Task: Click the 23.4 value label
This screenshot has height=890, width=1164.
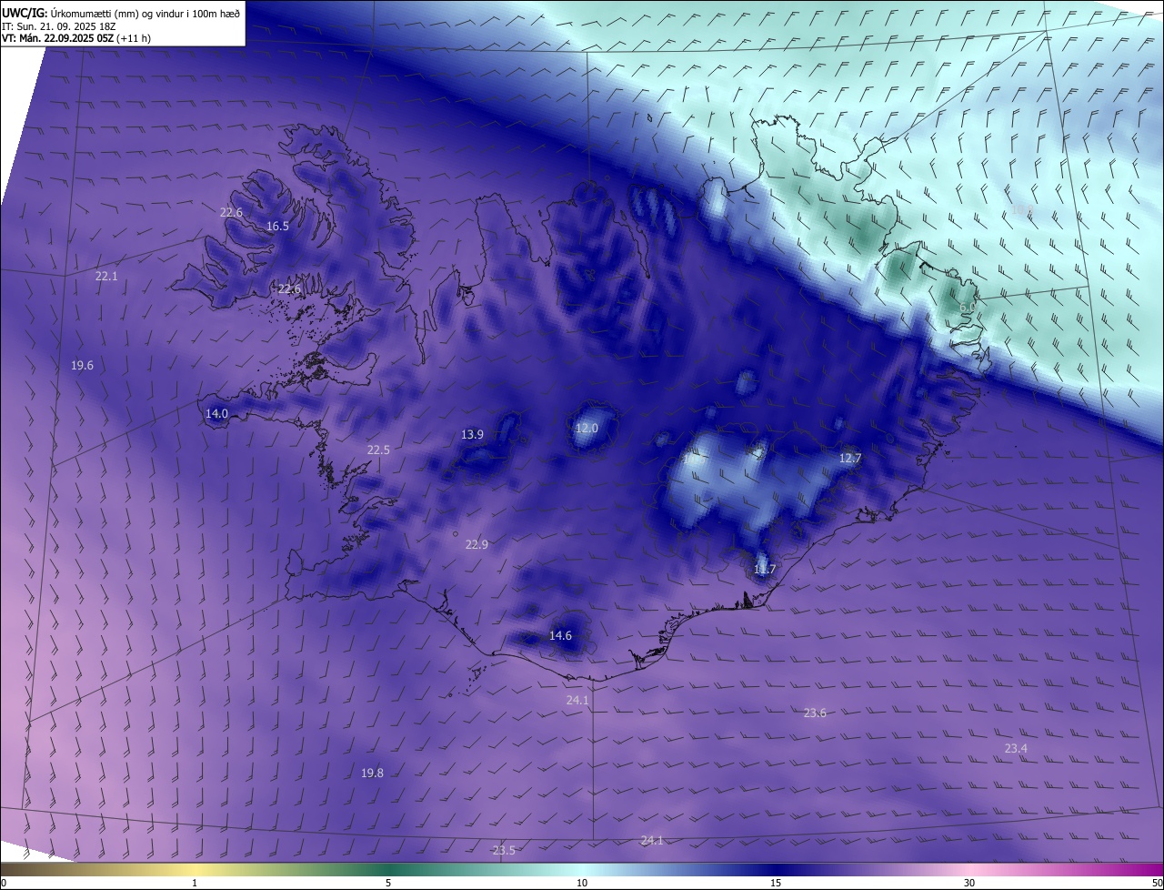Action: [x=1016, y=748]
